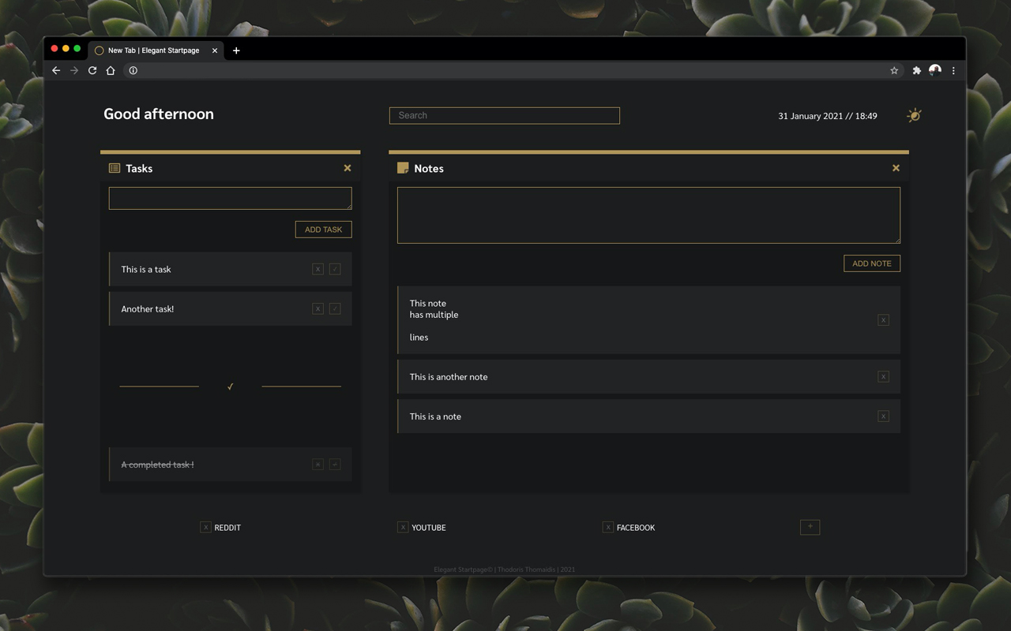Focus the Search field
Image resolution: width=1011 pixels, height=631 pixels.
coord(505,115)
